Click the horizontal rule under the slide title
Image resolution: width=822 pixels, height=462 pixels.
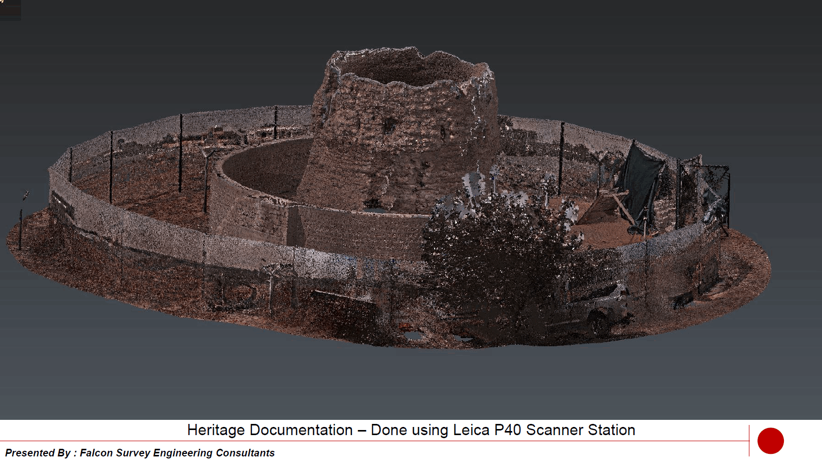click(x=355, y=441)
